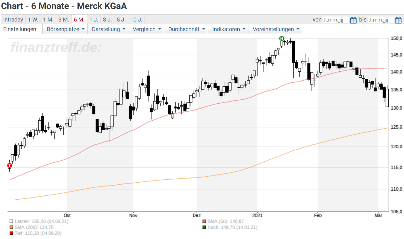
Task: Select the 10 J. timeframe tab
Action: pos(136,20)
